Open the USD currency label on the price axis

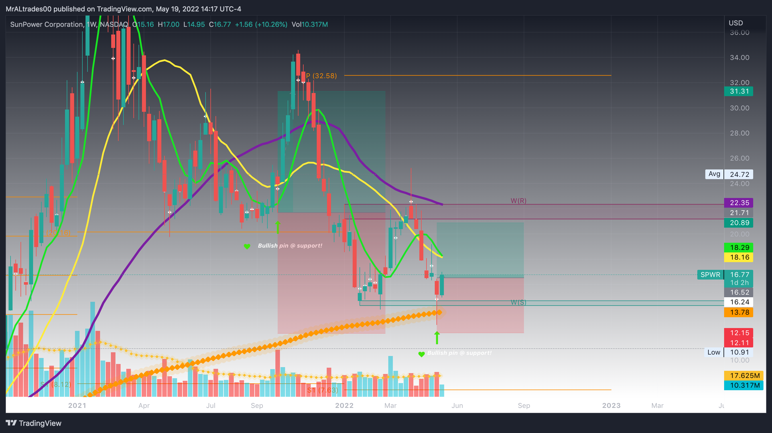(x=736, y=23)
